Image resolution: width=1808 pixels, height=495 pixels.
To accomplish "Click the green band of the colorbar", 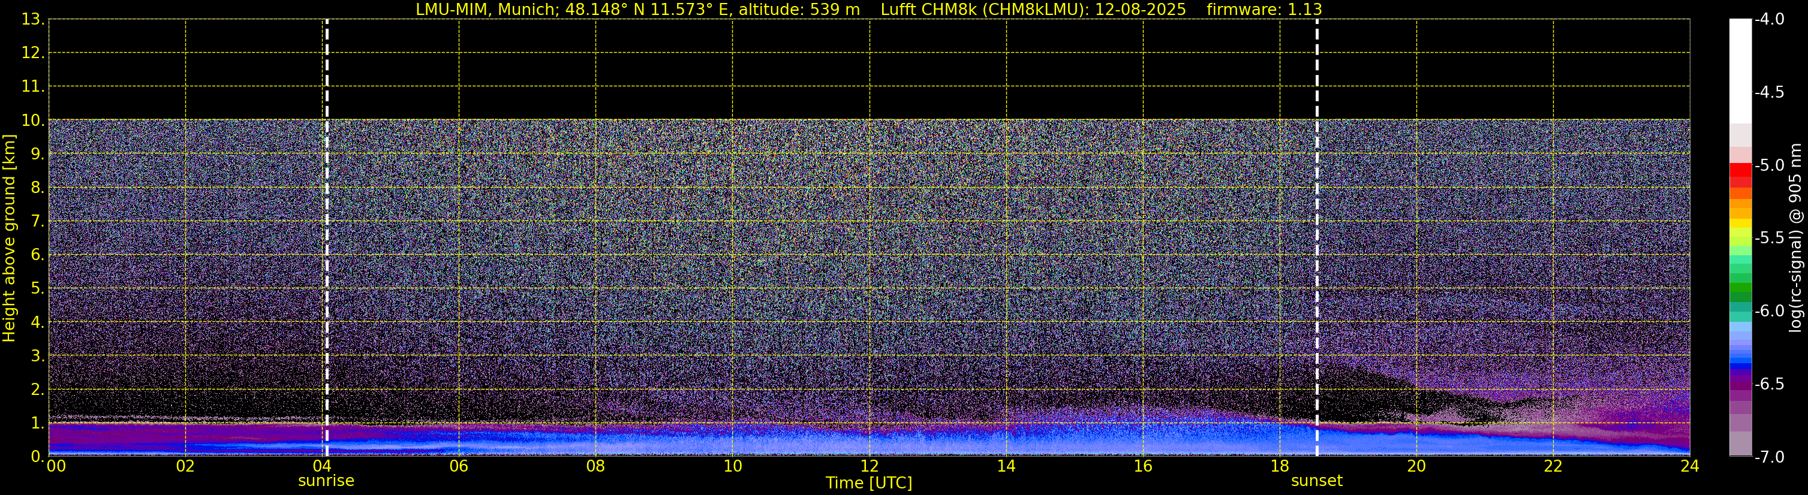I will [1741, 288].
